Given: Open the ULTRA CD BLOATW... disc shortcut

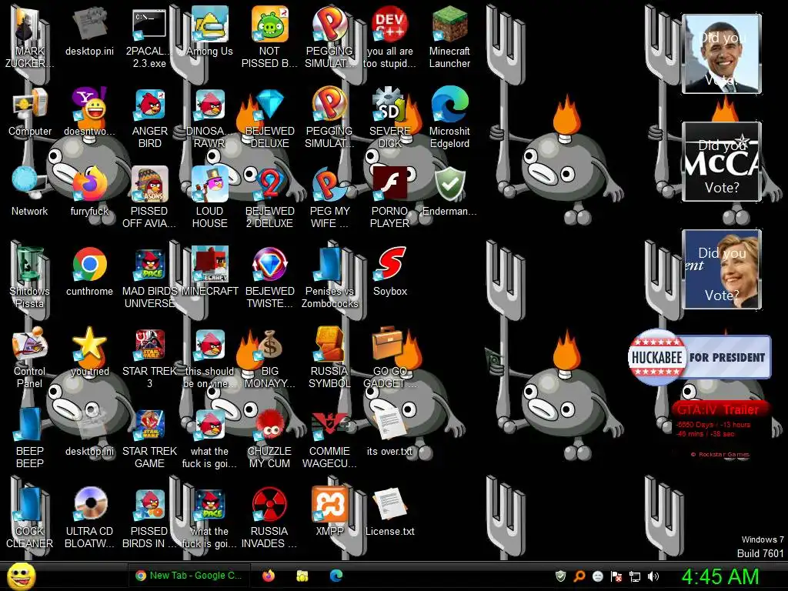Looking at the screenshot, I should [89, 518].
